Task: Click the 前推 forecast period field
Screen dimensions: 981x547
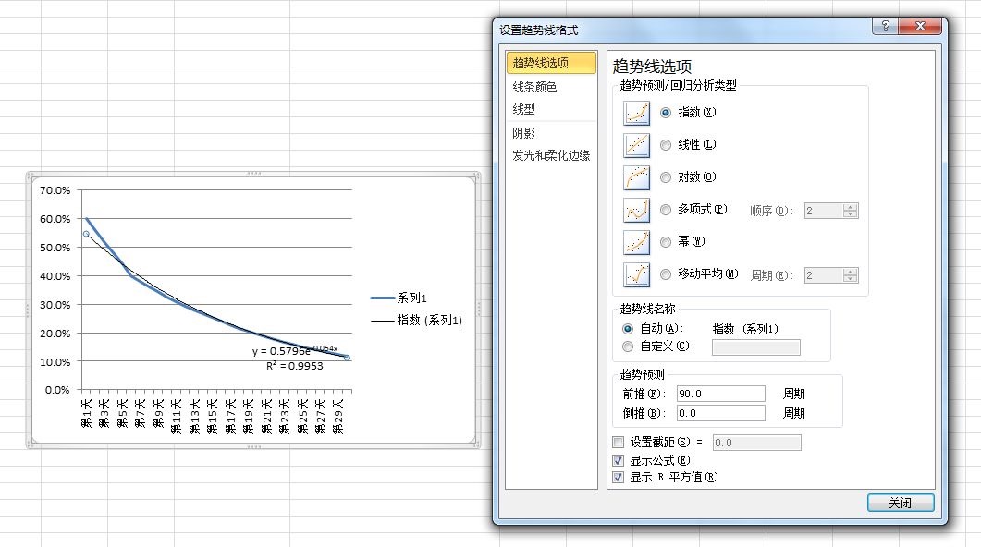Action: (x=720, y=394)
